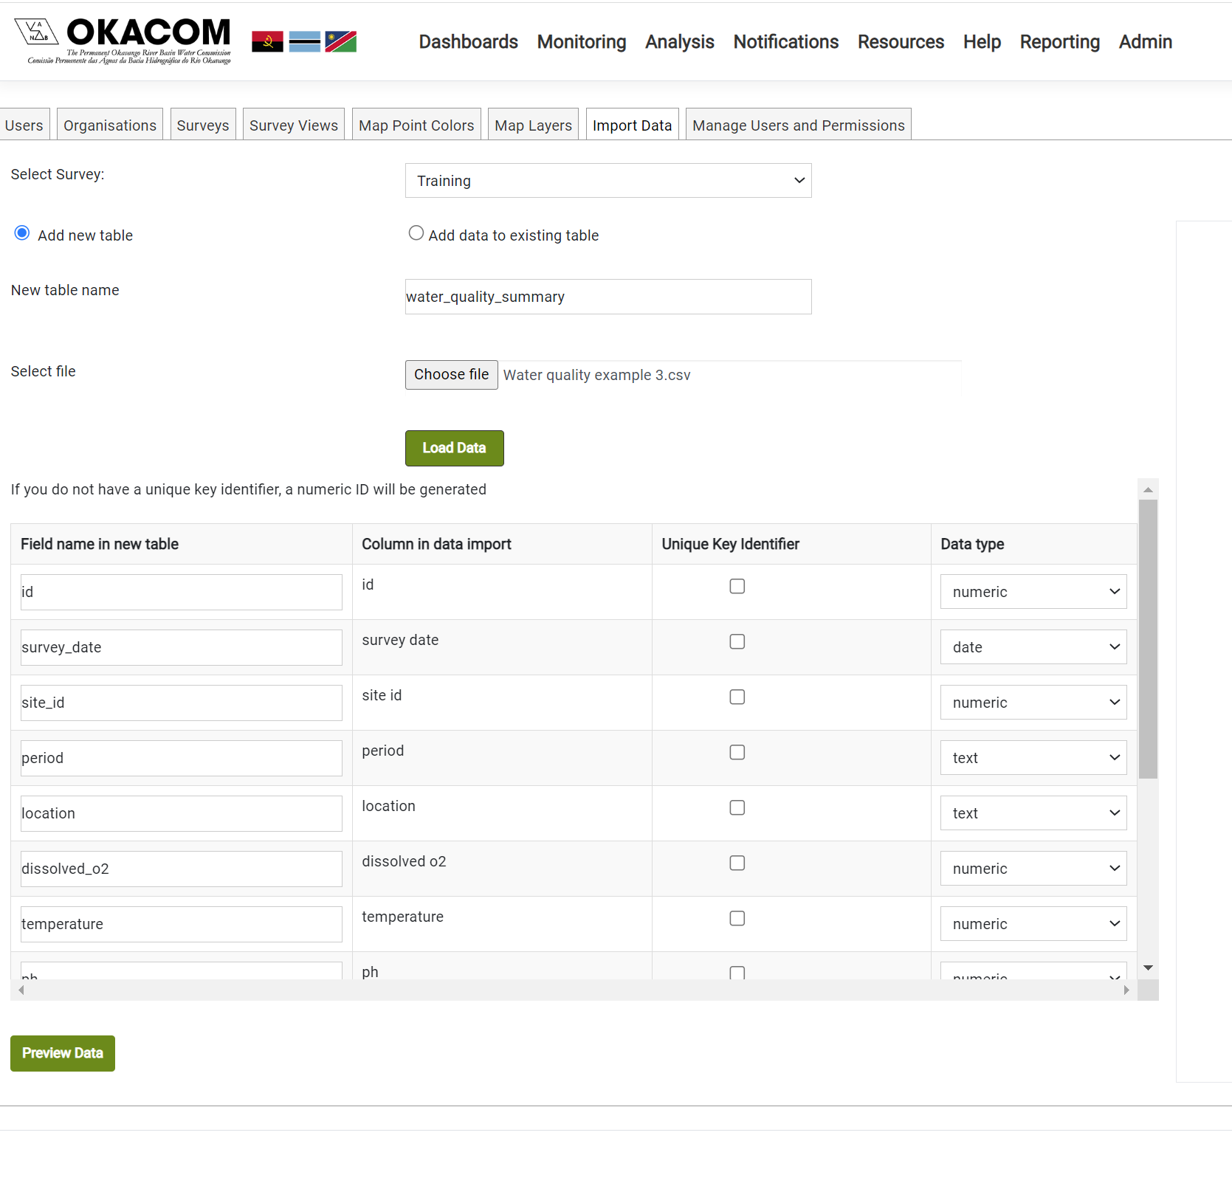This screenshot has height=1200, width=1232.
Task: Switch to the Map Layers tab
Action: [533, 125]
